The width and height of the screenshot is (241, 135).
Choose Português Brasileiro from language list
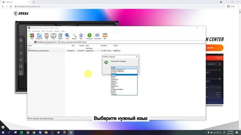(x=124, y=89)
